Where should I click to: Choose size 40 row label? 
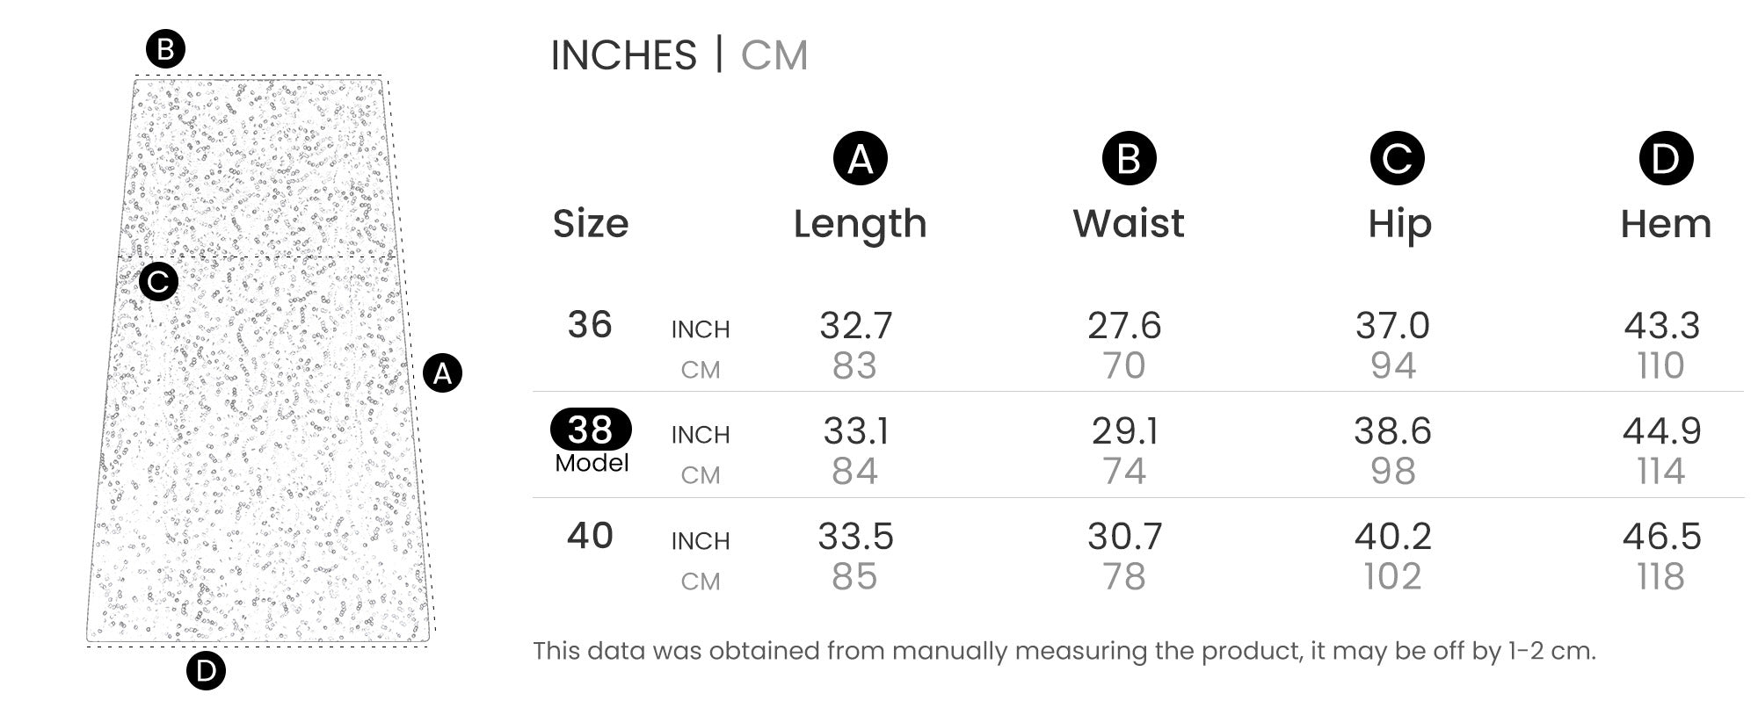[590, 536]
